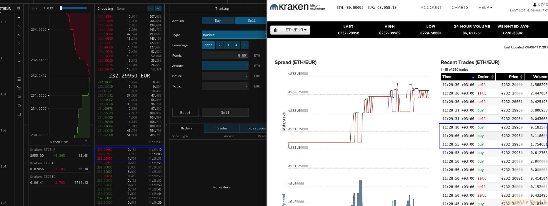Viewport: 548px width, 206px height.
Task: Submit order with lower Sell button
Action: click(x=225, y=112)
